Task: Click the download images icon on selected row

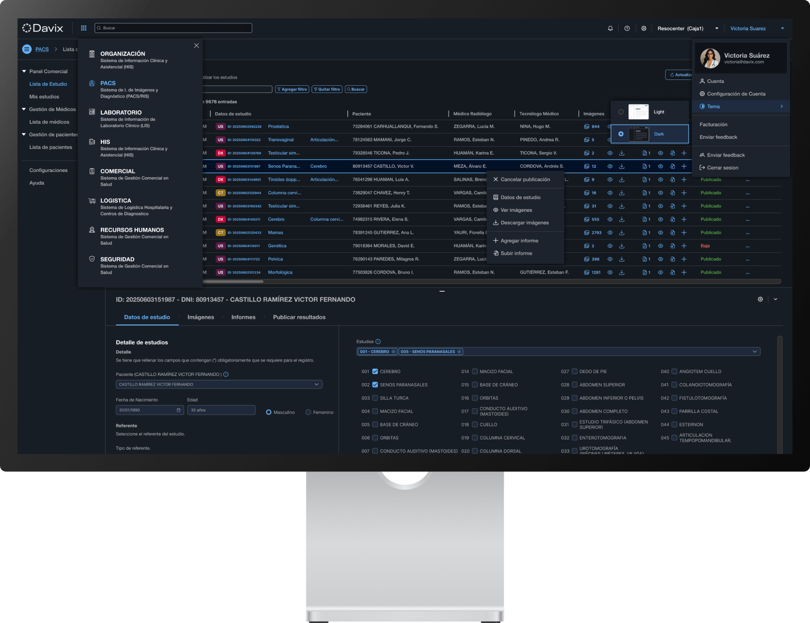Action: pyautogui.click(x=622, y=166)
